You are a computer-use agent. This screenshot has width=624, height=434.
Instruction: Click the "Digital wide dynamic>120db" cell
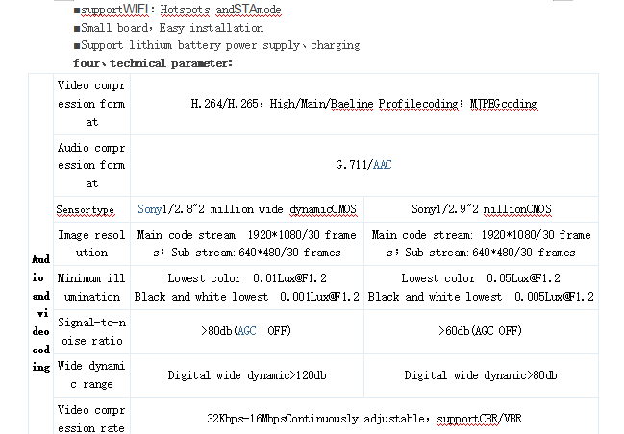(246, 375)
